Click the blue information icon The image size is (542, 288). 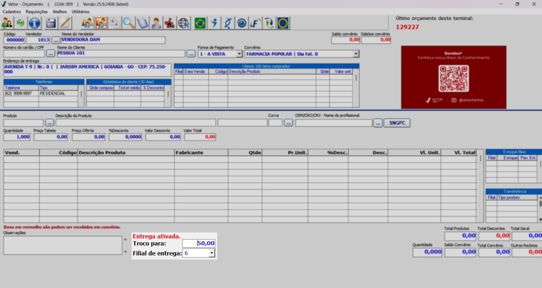pos(34,23)
